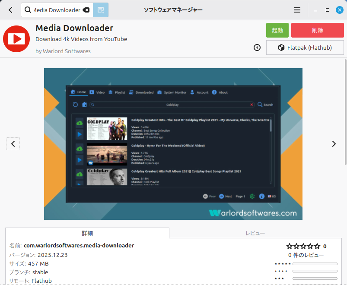Open the Flatpak (Flathub) package source selector
The width and height of the screenshot is (347, 285).
(305, 47)
